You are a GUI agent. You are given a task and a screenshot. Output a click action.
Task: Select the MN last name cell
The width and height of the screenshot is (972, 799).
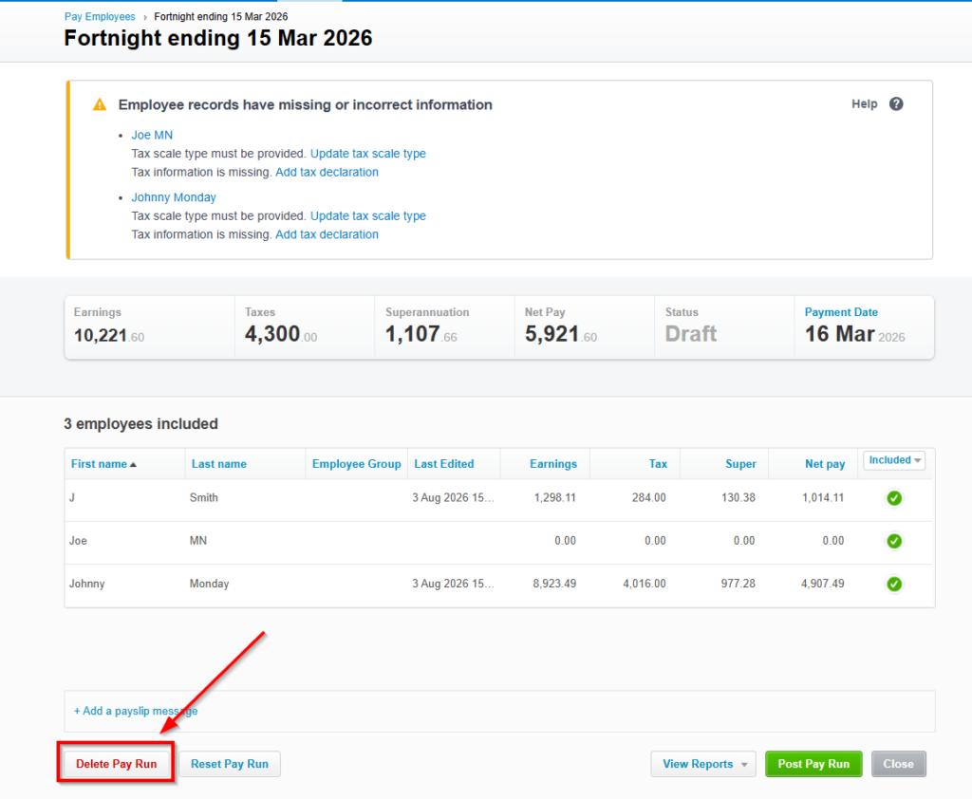[x=197, y=541]
